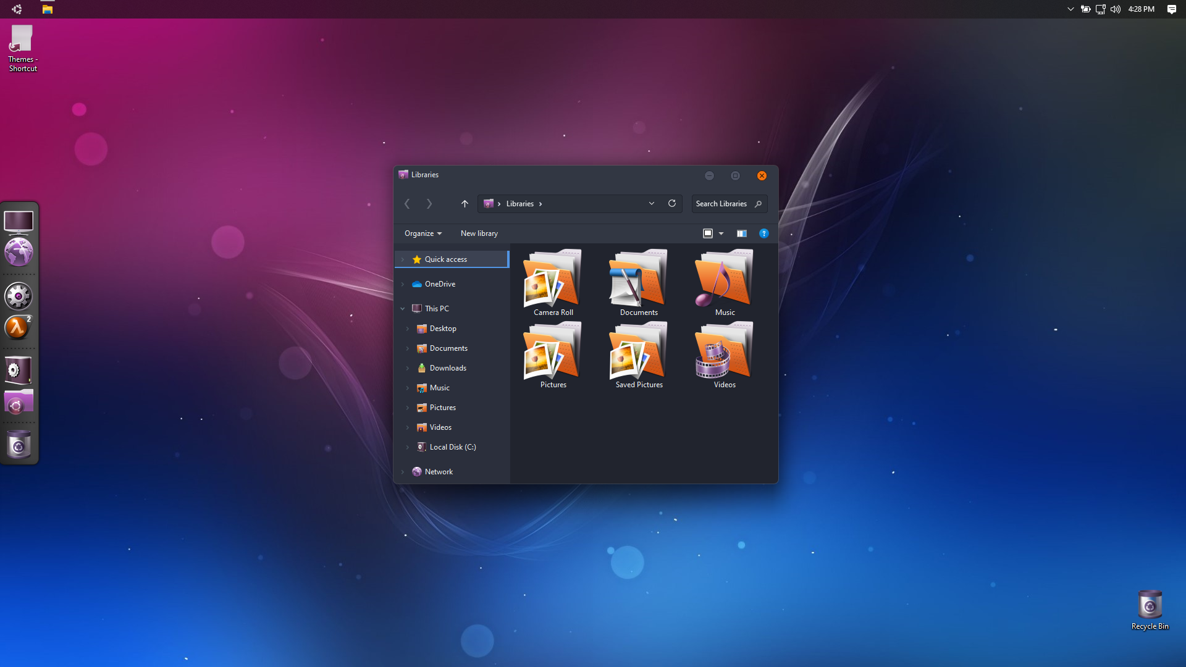
Task: Show hidden system tray icons chevron
Action: [x=1070, y=9]
